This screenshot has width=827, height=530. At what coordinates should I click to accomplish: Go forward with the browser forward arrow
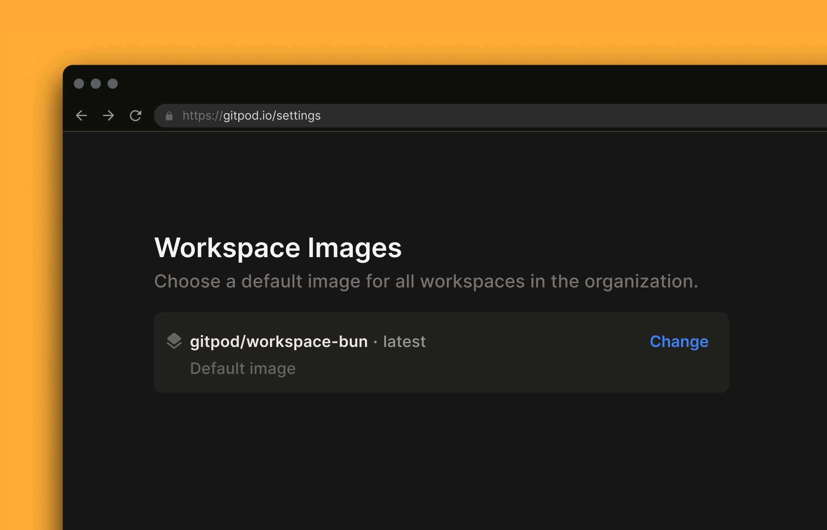coord(108,116)
